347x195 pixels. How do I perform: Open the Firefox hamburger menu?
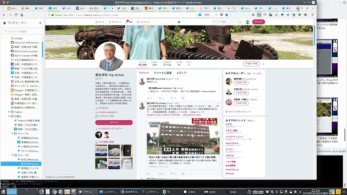coord(312,15)
